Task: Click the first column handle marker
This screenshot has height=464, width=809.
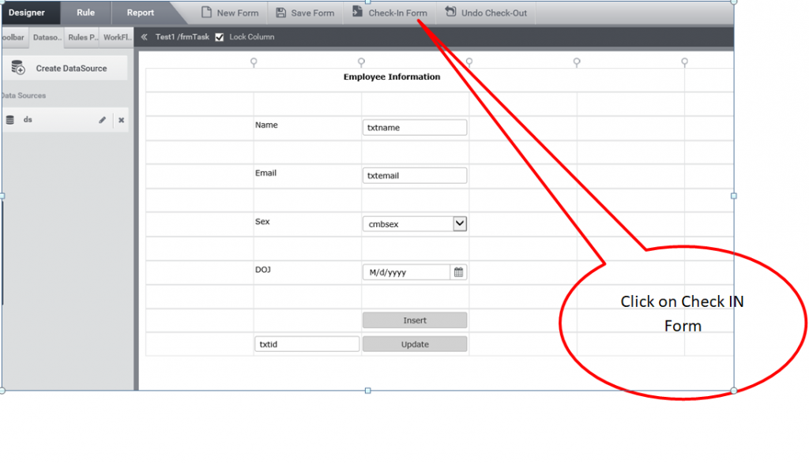Action: pyautogui.click(x=254, y=62)
